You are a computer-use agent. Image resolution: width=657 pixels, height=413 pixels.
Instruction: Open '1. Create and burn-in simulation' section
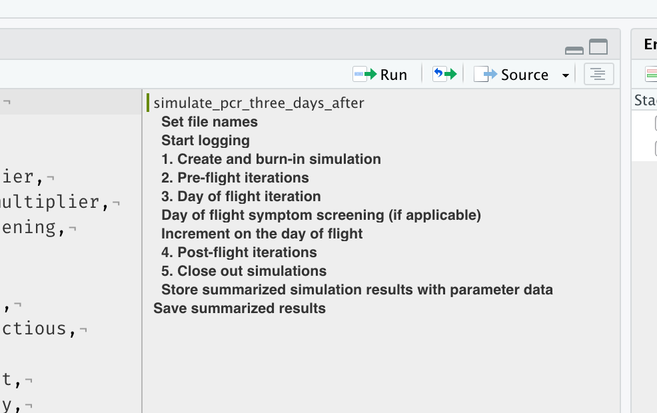coord(271,159)
